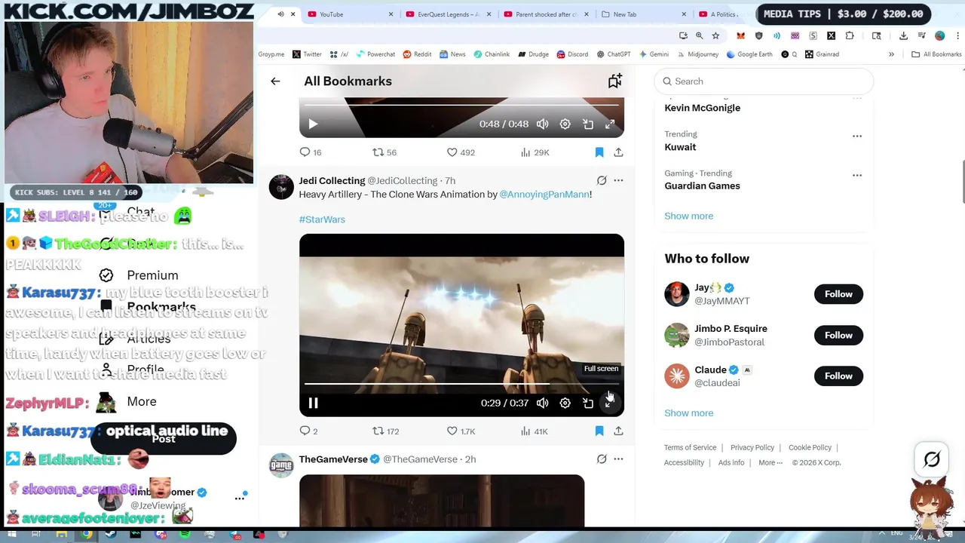Mute the 0:48 video volume
The width and height of the screenshot is (965, 543).
pos(542,124)
